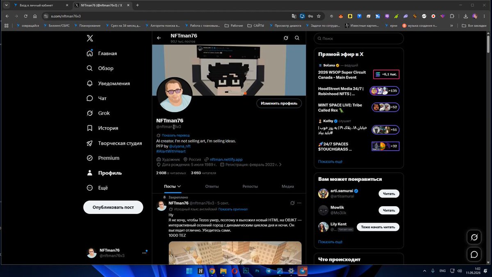Open the floating chat bubble button

click(474, 254)
